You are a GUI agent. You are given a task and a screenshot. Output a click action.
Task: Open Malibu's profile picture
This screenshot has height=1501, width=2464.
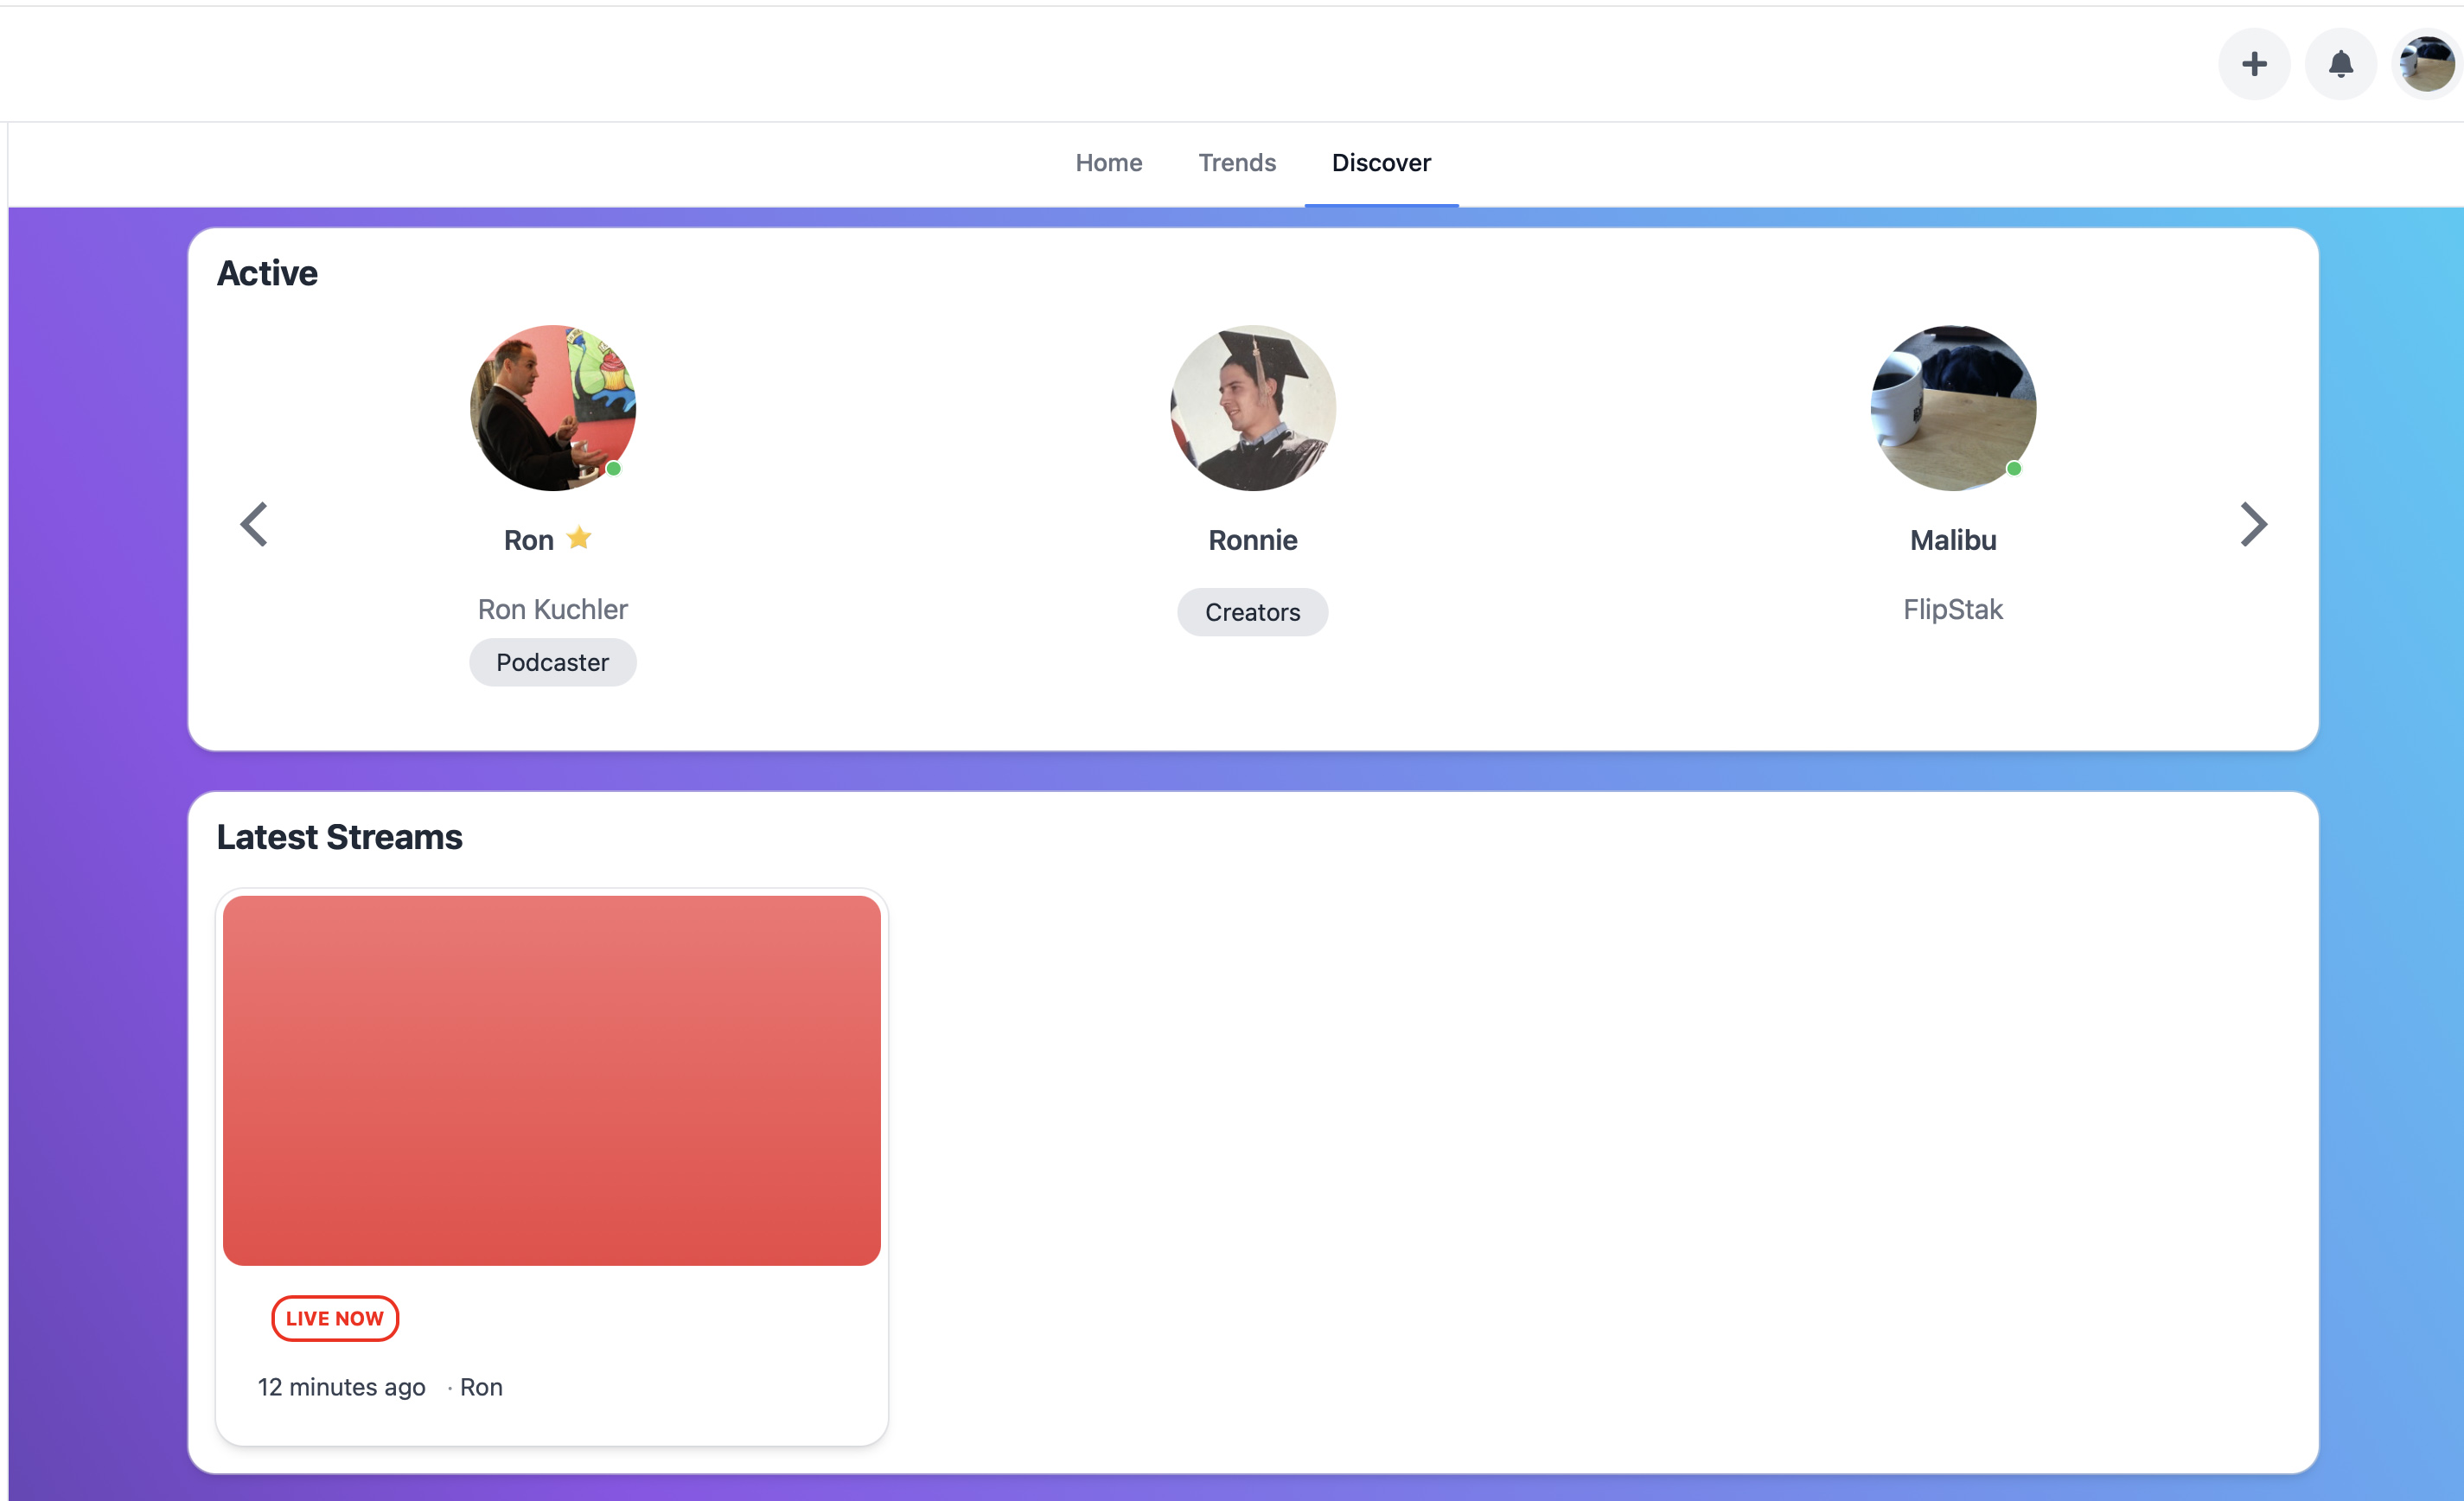1952,408
